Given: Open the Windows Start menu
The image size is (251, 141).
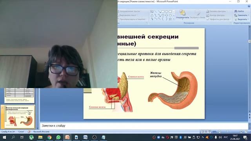Looking at the screenshot, I should tap(4, 137).
